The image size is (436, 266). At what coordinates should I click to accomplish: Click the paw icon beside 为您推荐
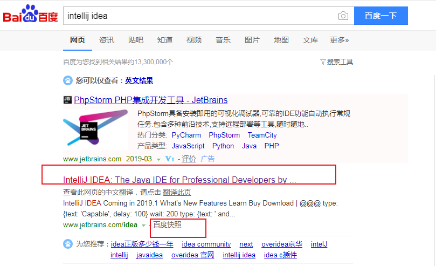click(x=67, y=244)
